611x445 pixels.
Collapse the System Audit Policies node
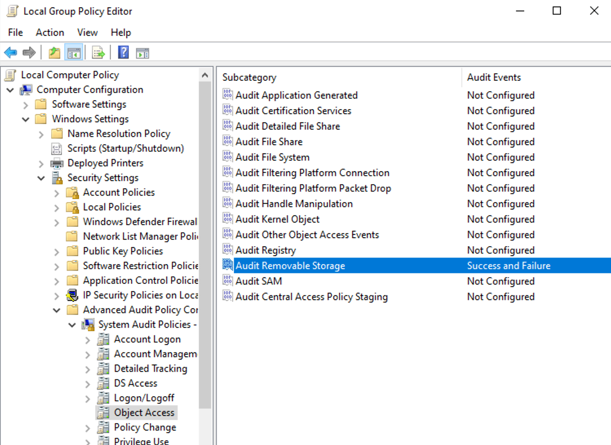72,325
